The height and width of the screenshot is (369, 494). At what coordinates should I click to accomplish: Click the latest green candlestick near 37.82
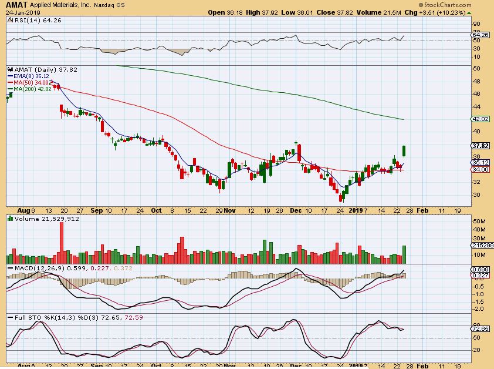tap(404, 151)
